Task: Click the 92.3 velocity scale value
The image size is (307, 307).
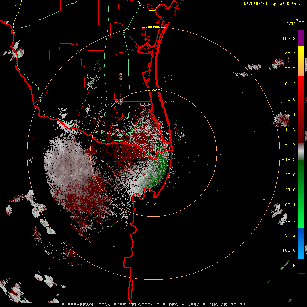Action: click(290, 54)
